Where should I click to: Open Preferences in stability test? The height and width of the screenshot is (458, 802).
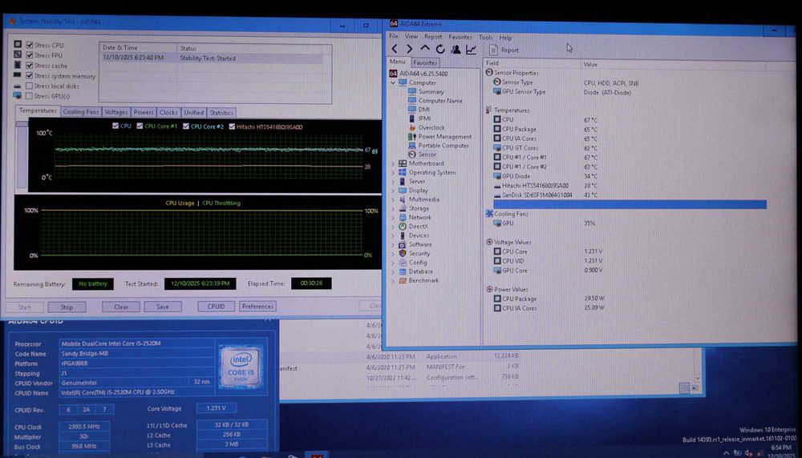point(257,307)
